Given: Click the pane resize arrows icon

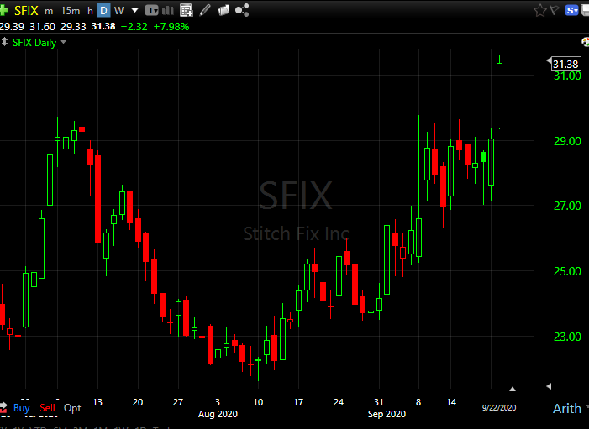Looking at the screenshot, I should click(x=4, y=42).
